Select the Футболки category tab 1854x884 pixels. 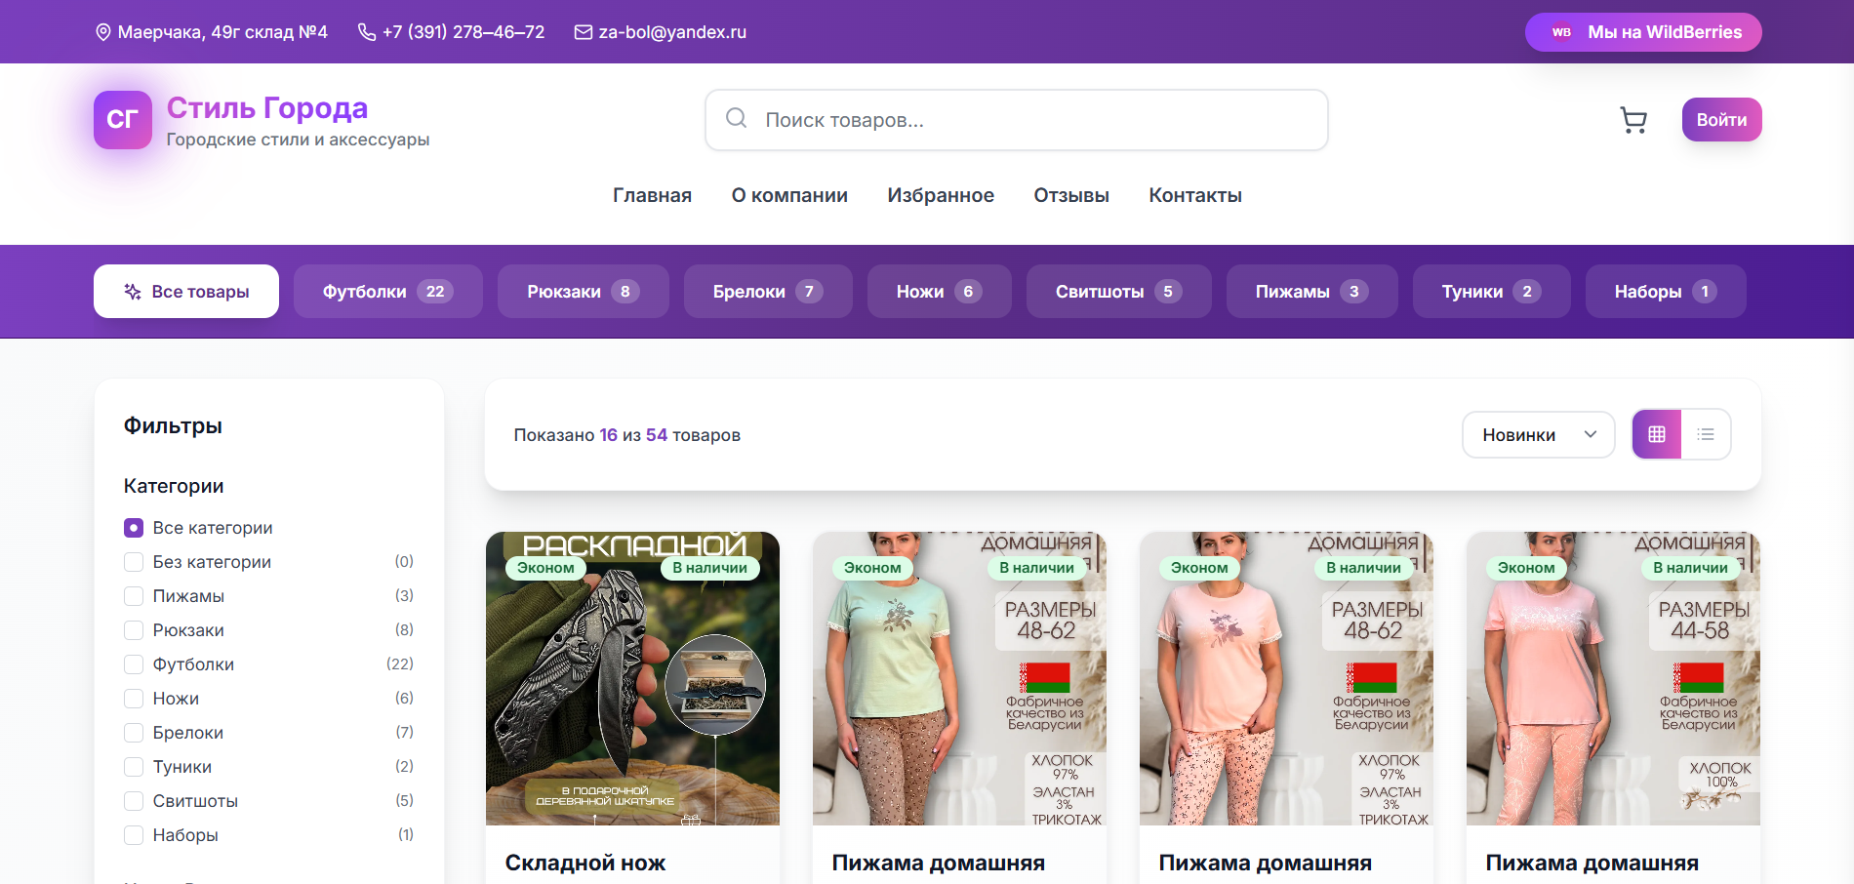[x=387, y=292]
